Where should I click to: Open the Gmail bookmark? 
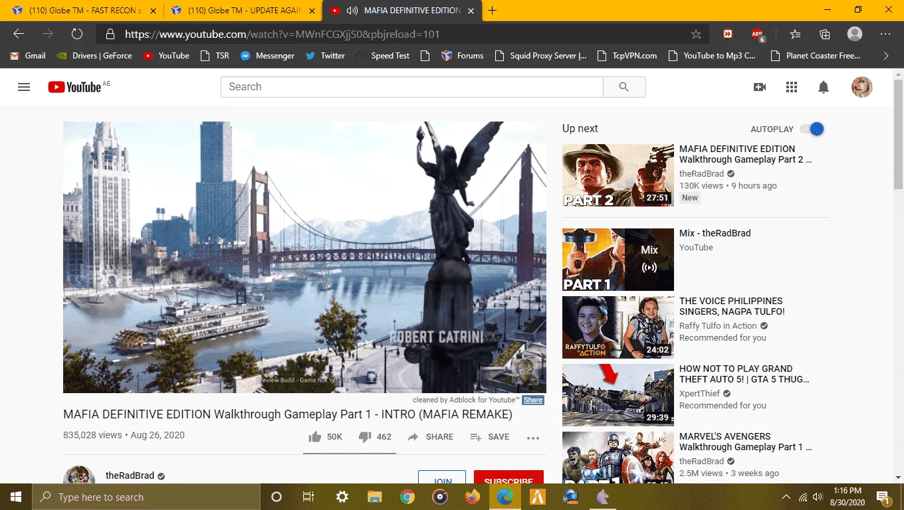pyautogui.click(x=28, y=56)
